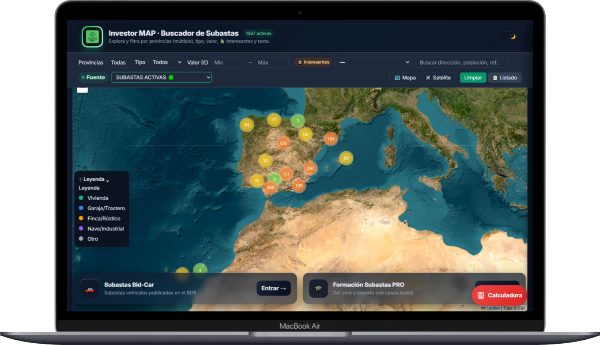This screenshot has width=600, height=345.
Task: Select the Mapa view icon
Action: [398, 78]
